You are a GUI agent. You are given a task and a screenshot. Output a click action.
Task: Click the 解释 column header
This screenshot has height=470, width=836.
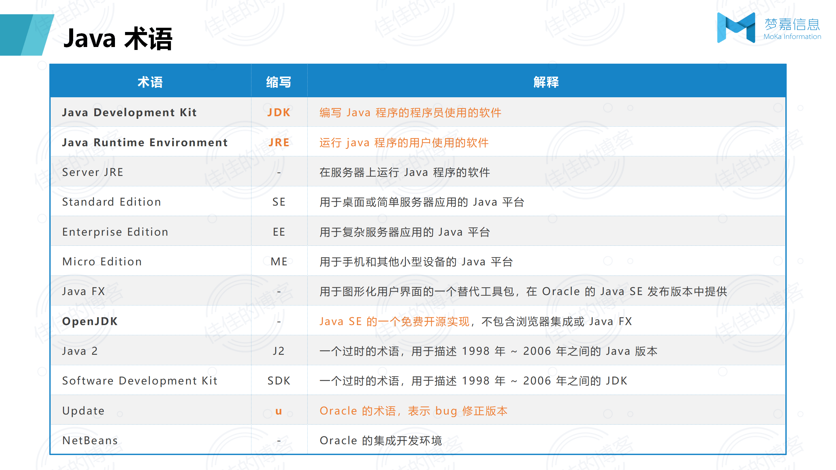pyautogui.click(x=546, y=82)
